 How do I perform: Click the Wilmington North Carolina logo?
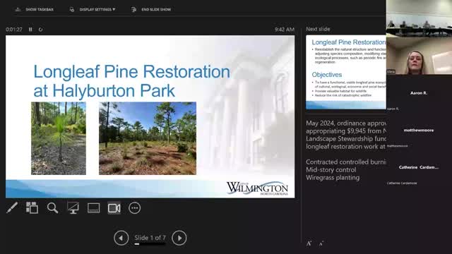point(257,188)
